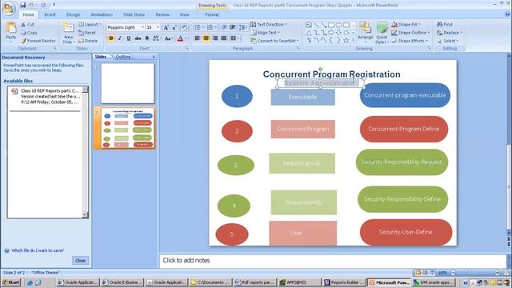Click zoom in plus button
This screenshot has width=512, height=288.
pyautogui.click(x=498, y=272)
